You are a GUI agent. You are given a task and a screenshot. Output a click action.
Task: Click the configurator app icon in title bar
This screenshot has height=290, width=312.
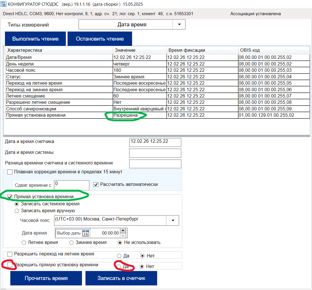click(x=4, y=4)
